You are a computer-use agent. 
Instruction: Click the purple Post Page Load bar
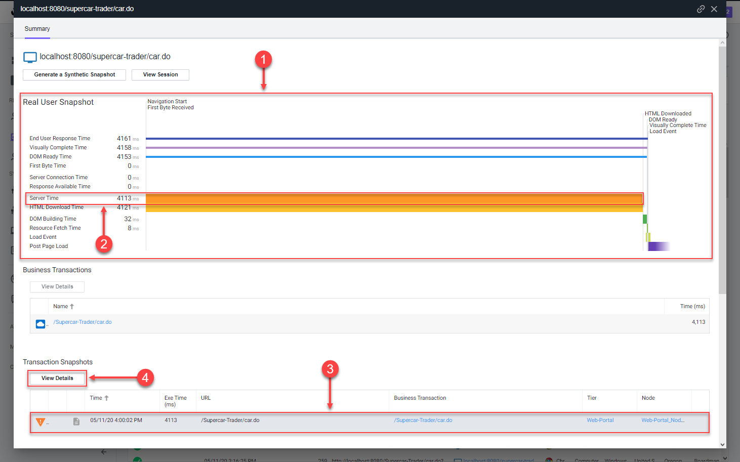coord(658,246)
